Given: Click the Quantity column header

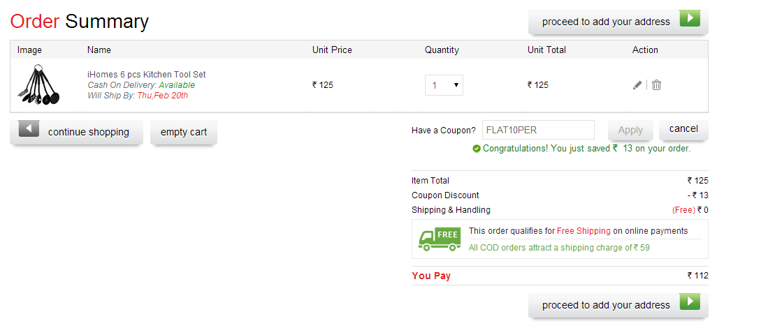Looking at the screenshot, I should click(x=442, y=50).
